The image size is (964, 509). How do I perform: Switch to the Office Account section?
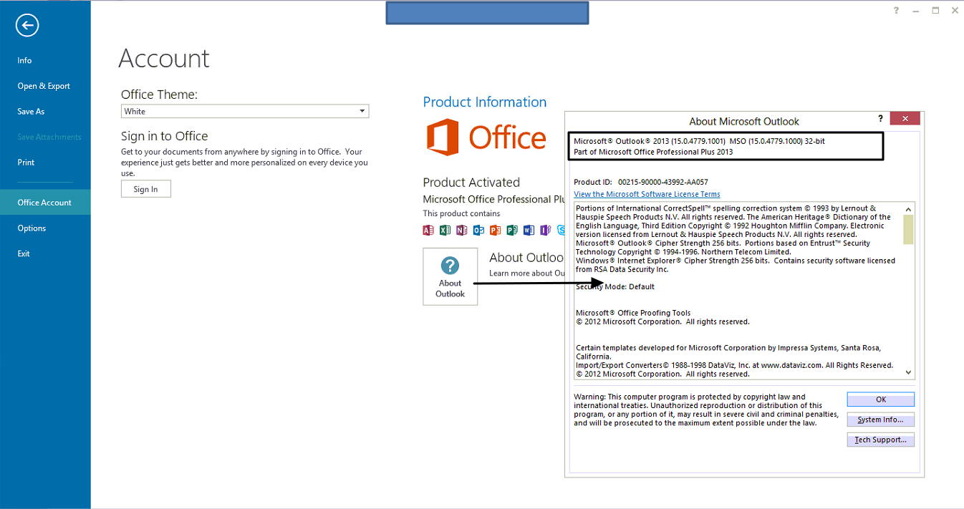[44, 202]
